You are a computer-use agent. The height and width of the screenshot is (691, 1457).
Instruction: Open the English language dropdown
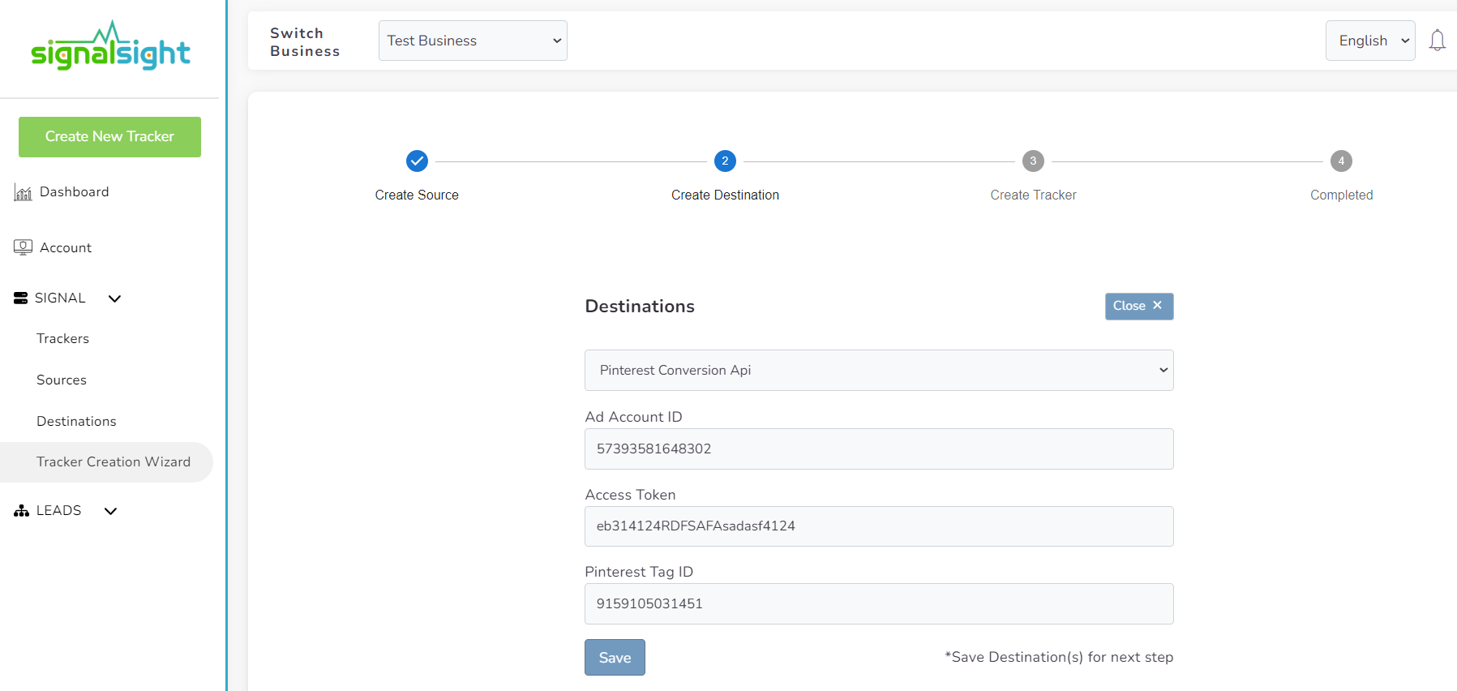point(1370,41)
